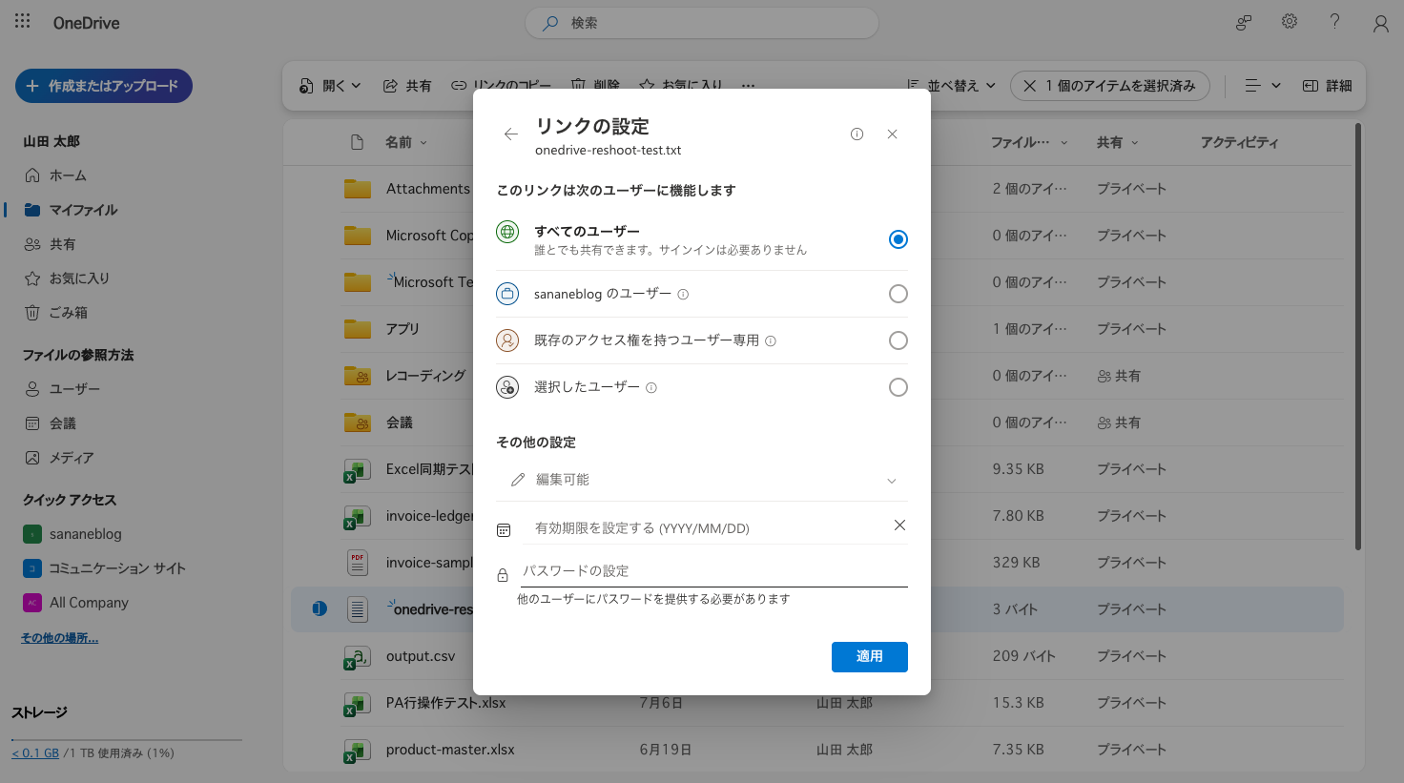Click the Excel icon for output.csv
This screenshot has width=1404, height=783.
[357, 657]
